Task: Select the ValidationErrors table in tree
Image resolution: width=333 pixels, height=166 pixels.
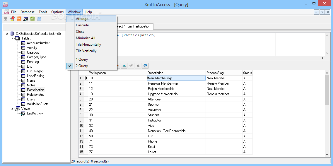Action: (x=37, y=104)
